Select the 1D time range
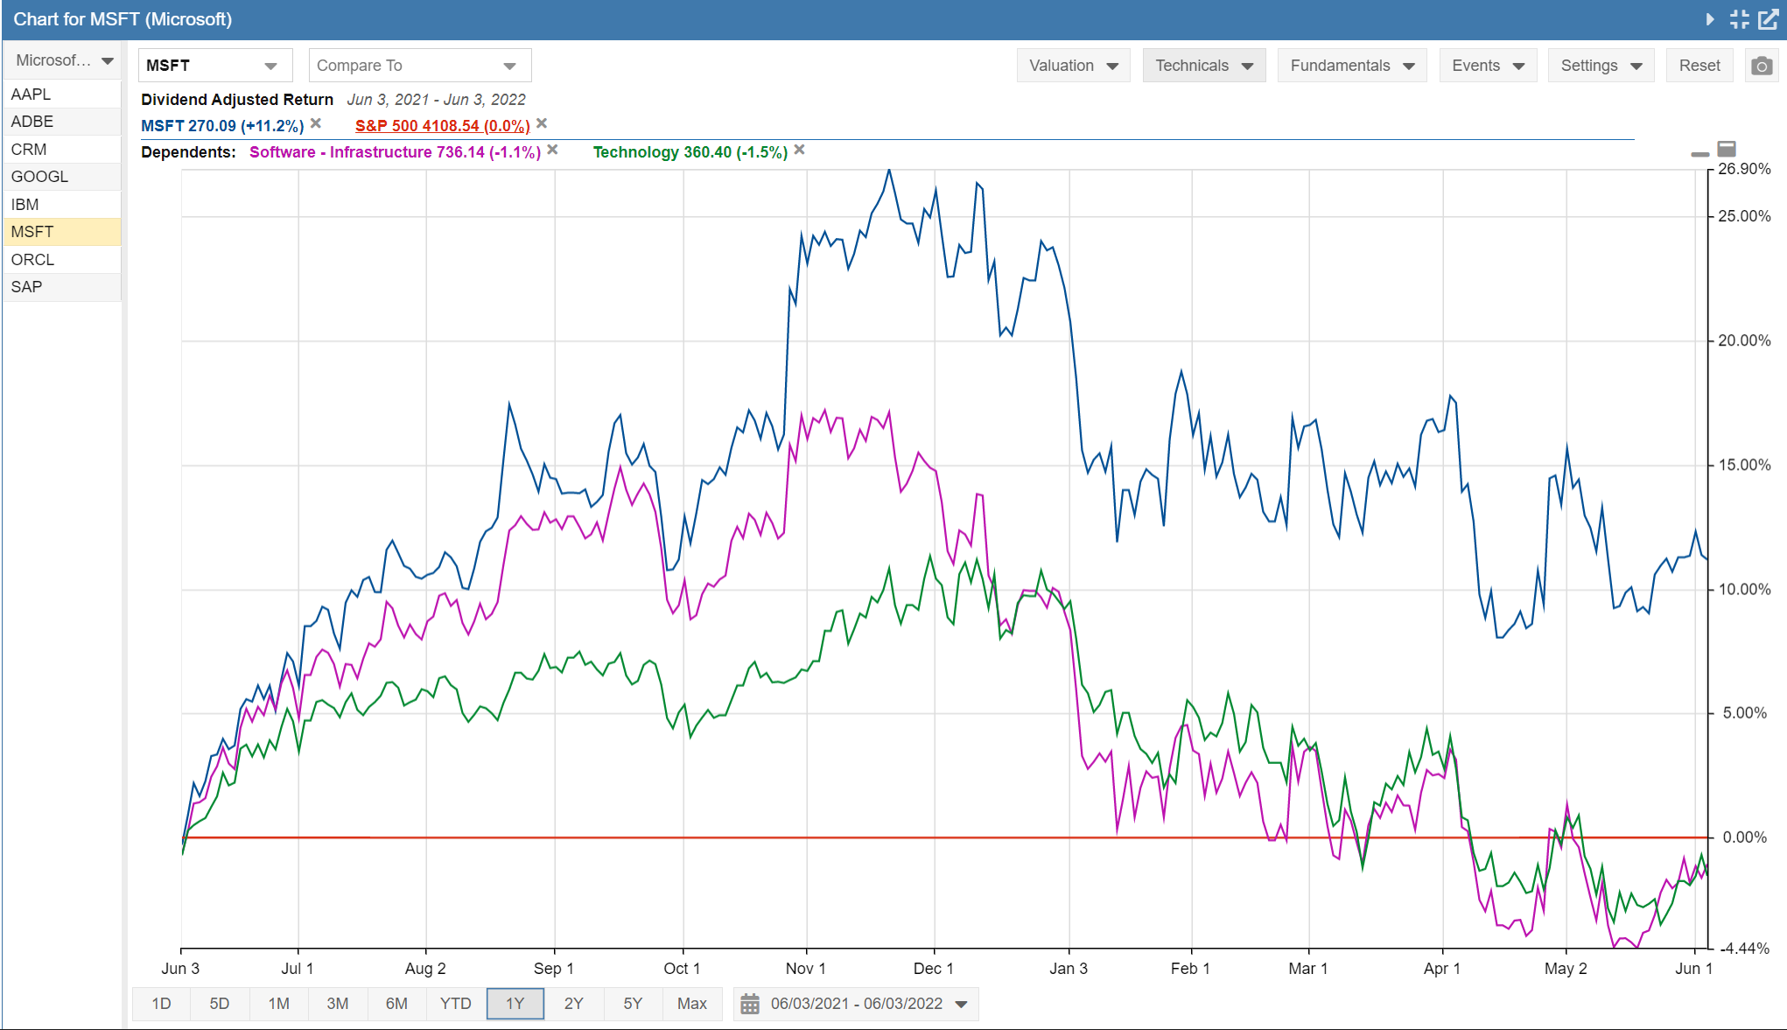The image size is (1787, 1030). [x=161, y=1004]
